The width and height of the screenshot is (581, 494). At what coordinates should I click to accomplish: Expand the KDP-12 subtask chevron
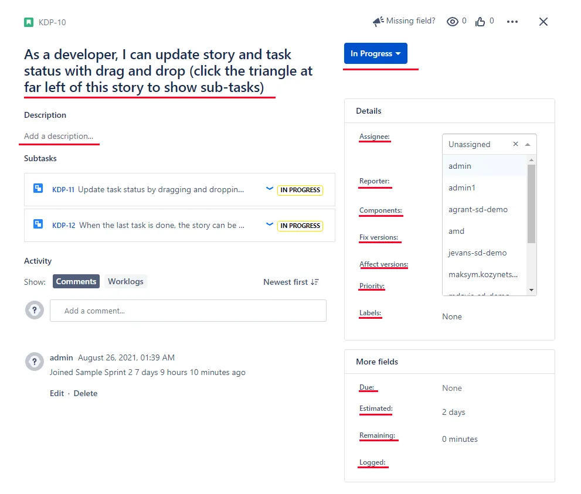pos(270,224)
